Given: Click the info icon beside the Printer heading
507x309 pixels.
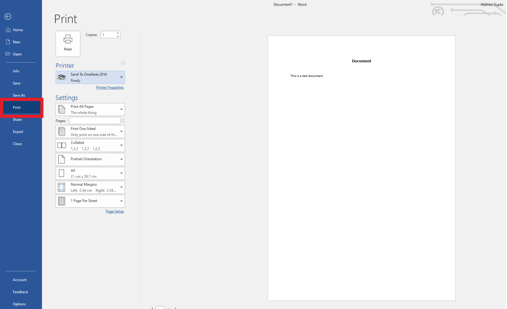Looking at the screenshot, I should pos(123,63).
